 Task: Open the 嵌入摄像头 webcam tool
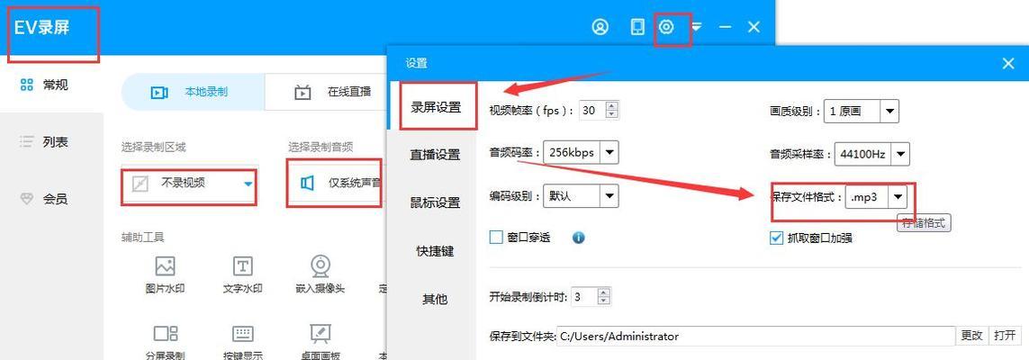click(x=320, y=274)
